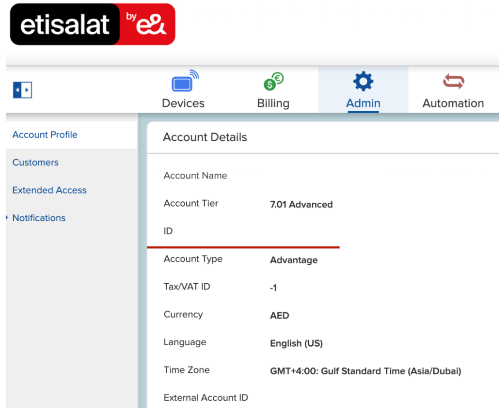Click the Account Details panel header
The height and width of the screenshot is (412, 499).
point(205,137)
